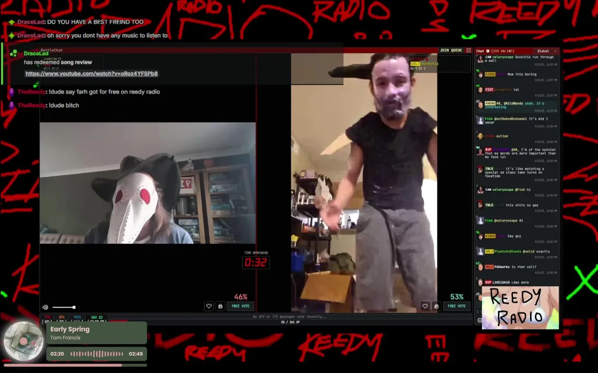598x373 pixels.
Task: Click the Early Spring song title
Action: (70, 329)
